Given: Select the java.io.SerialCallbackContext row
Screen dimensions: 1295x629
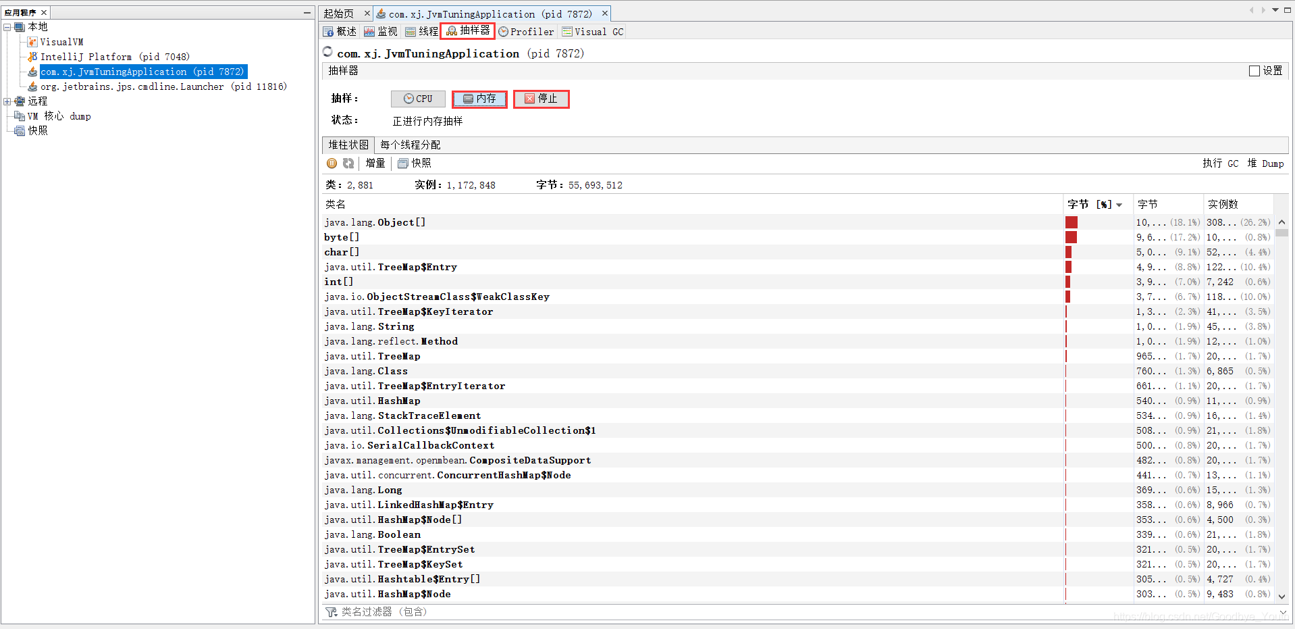Looking at the screenshot, I should [797, 445].
